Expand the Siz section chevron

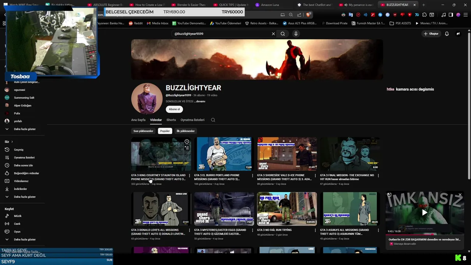pyautogui.click(x=12, y=142)
